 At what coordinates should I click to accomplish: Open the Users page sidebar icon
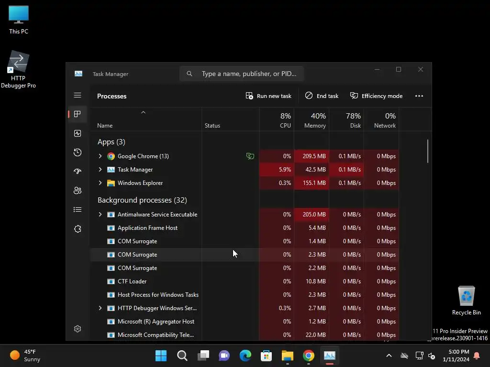(x=78, y=190)
